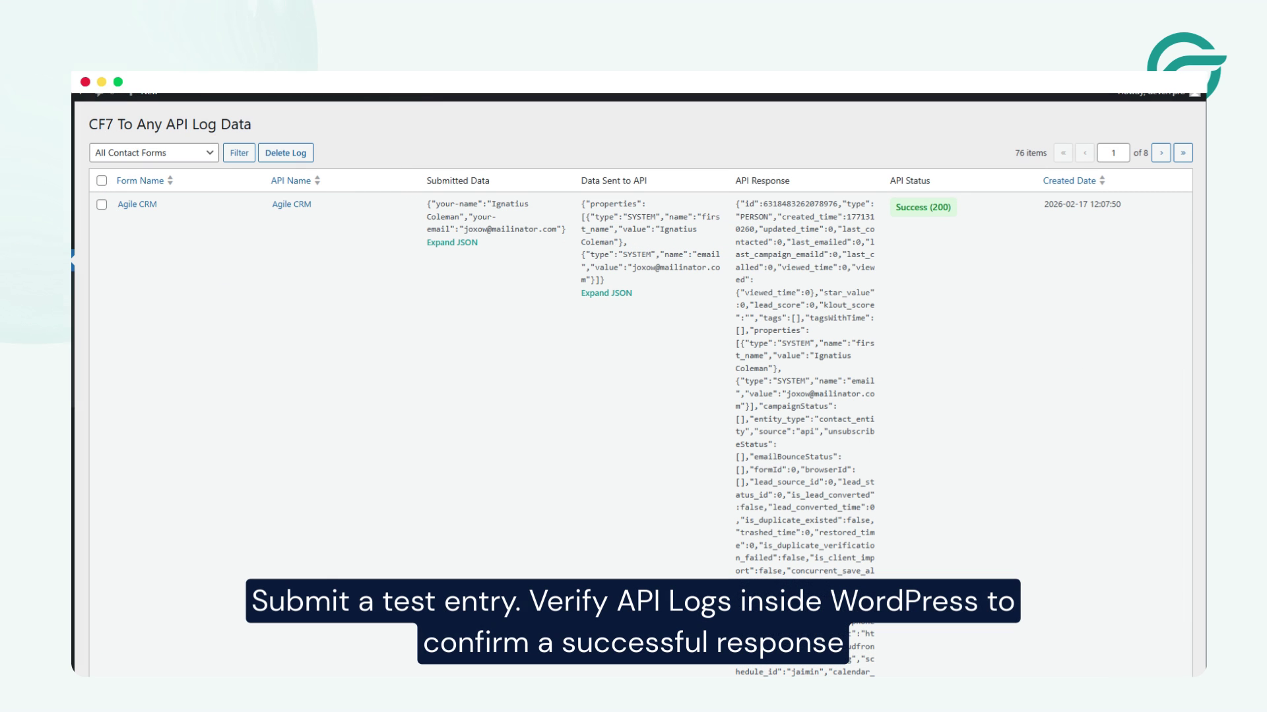Click the previous page arrow button
The width and height of the screenshot is (1267, 712).
coord(1085,153)
